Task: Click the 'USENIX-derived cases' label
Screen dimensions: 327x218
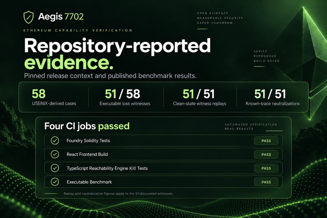Action: click(x=54, y=104)
